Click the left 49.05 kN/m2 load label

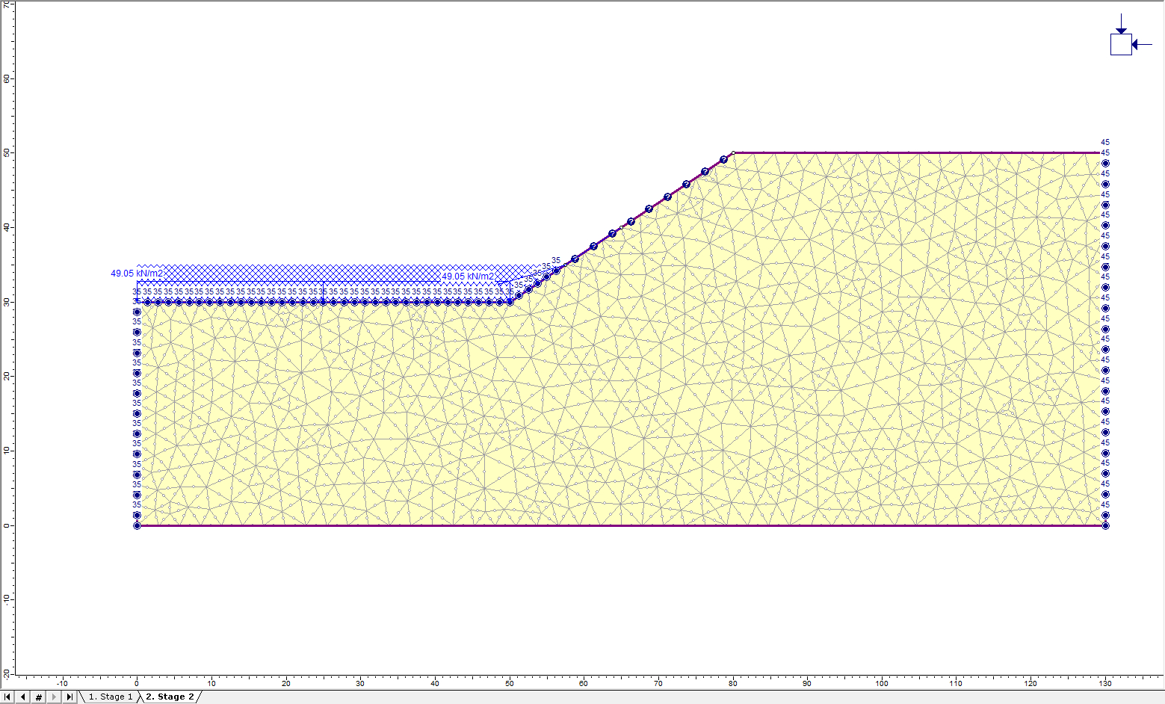(137, 274)
